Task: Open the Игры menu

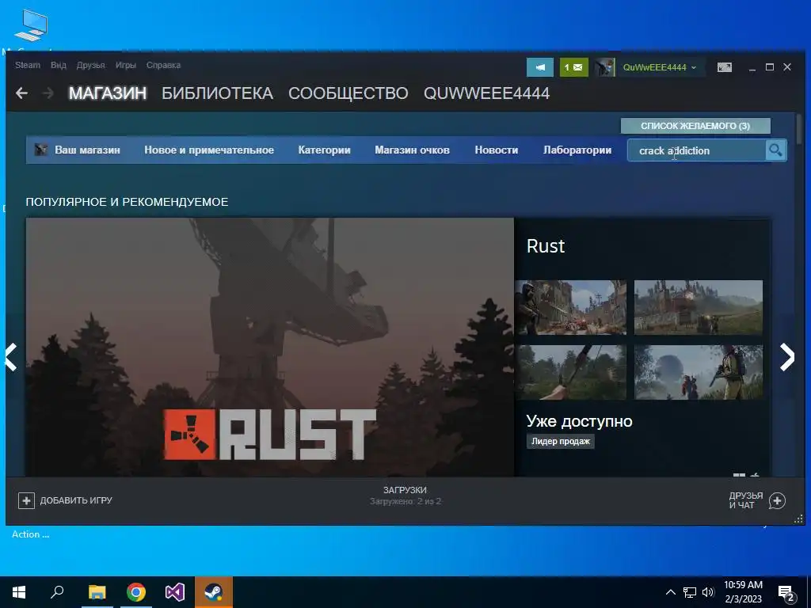Action: click(126, 65)
